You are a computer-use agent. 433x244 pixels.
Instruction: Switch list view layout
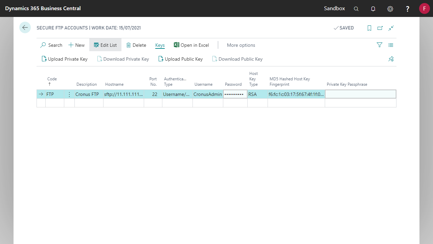point(391,45)
